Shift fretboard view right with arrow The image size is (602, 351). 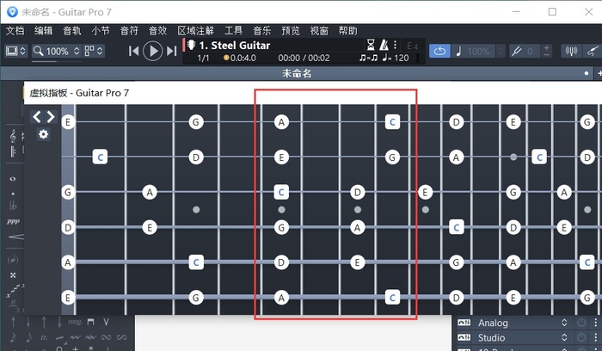[x=51, y=117]
